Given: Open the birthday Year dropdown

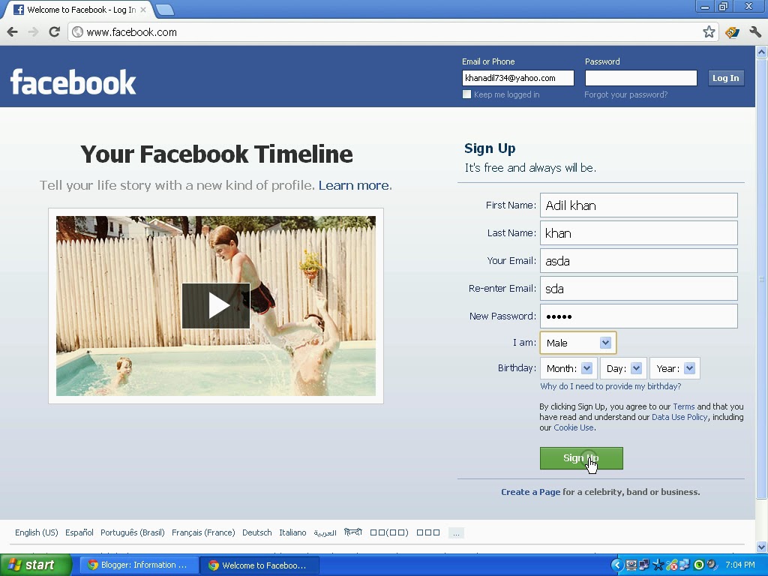Looking at the screenshot, I should coord(674,368).
